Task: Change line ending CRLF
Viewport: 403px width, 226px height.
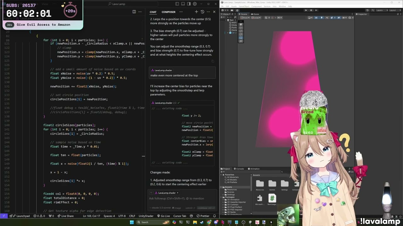Action: (x=132, y=216)
